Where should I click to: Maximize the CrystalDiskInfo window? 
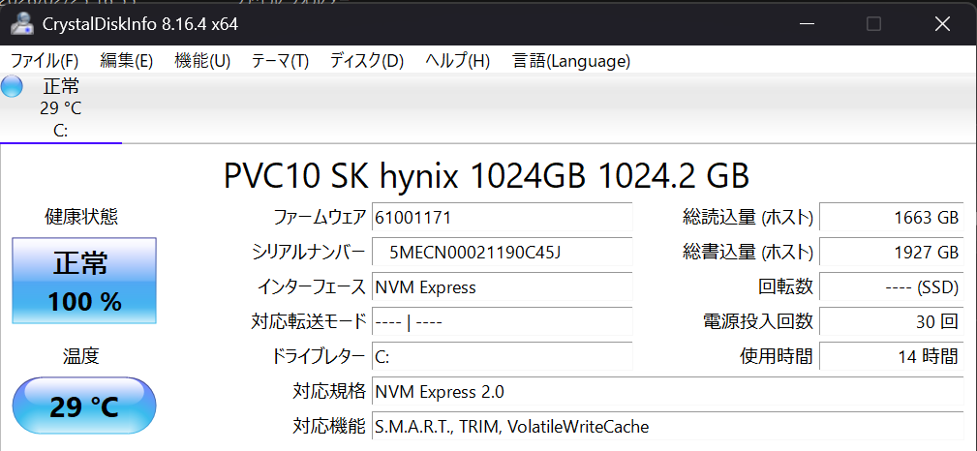[x=873, y=23]
